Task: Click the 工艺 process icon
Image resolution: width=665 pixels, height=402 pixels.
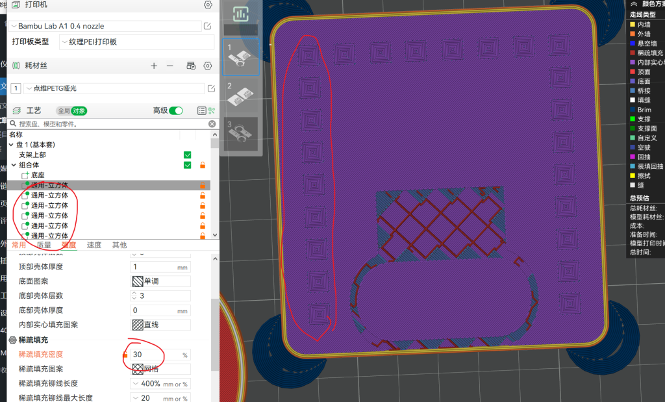Action: coord(16,110)
